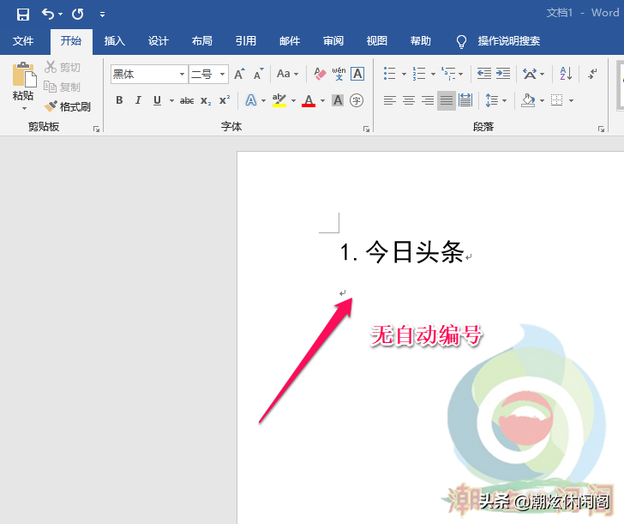
Task: Click the 复制 copy button
Action: pos(63,87)
